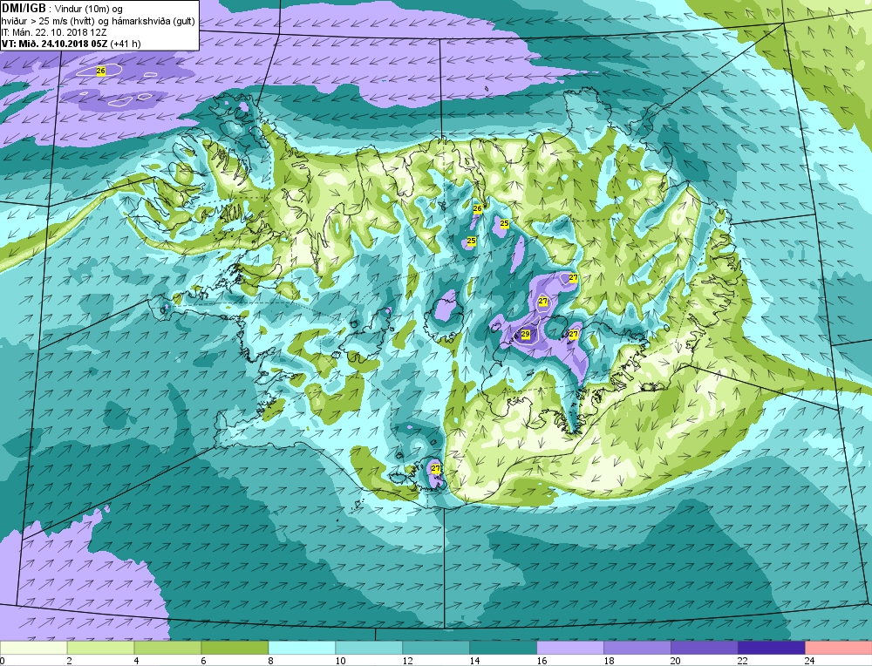This screenshot has height=666, width=872.
Task: Click the legend scale number 16
Action: tap(542, 661)
